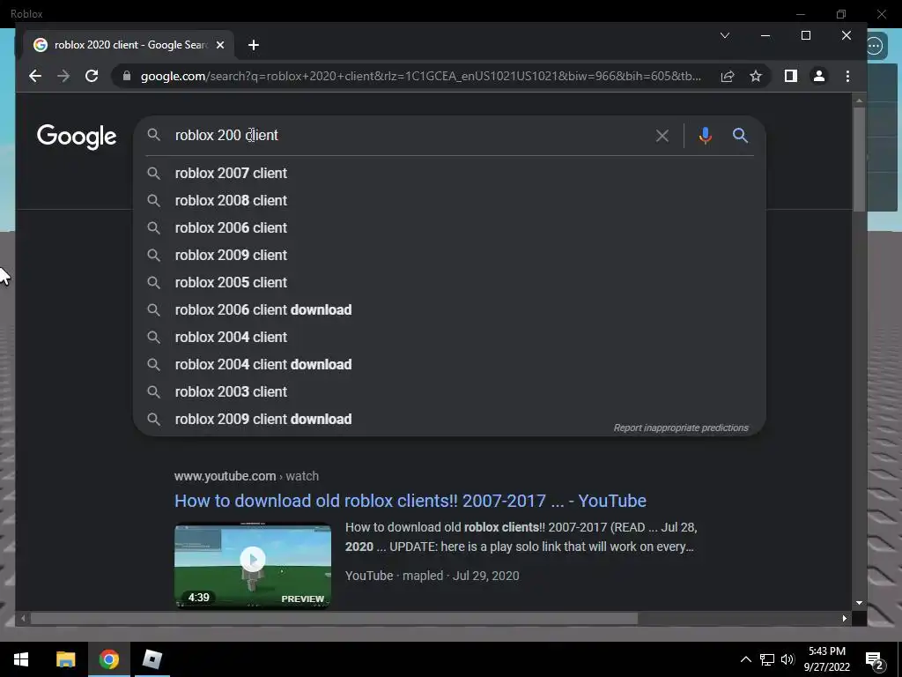Open a new tab with plus button
This screenshot has width=902, height=677.
(x=253, y=45)
